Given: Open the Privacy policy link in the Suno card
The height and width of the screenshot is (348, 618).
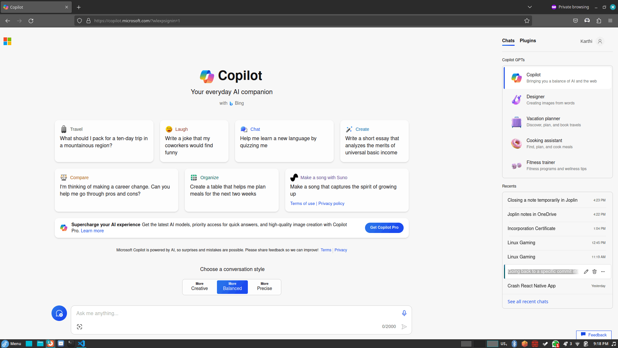Looking at the screenshot, I should point(331,203).
